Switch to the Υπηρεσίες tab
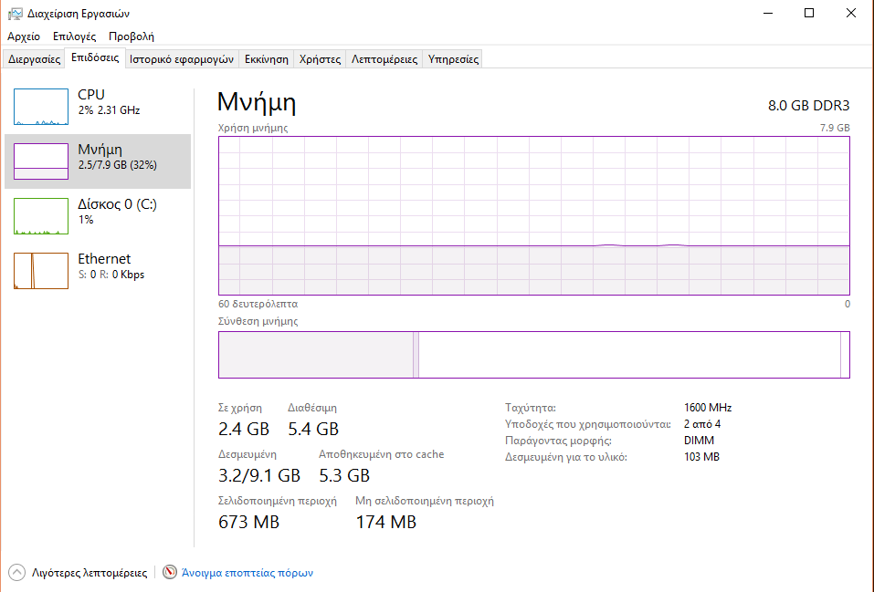This screenshot has height=592, width=874. [454, 59]
